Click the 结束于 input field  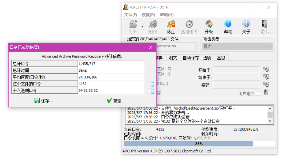point(236,77)
